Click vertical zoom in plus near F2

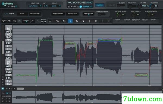tap(3, 82)
